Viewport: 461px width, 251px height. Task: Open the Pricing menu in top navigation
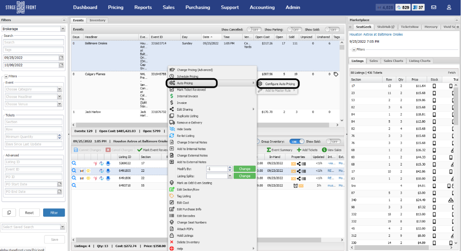pos(116,8)
